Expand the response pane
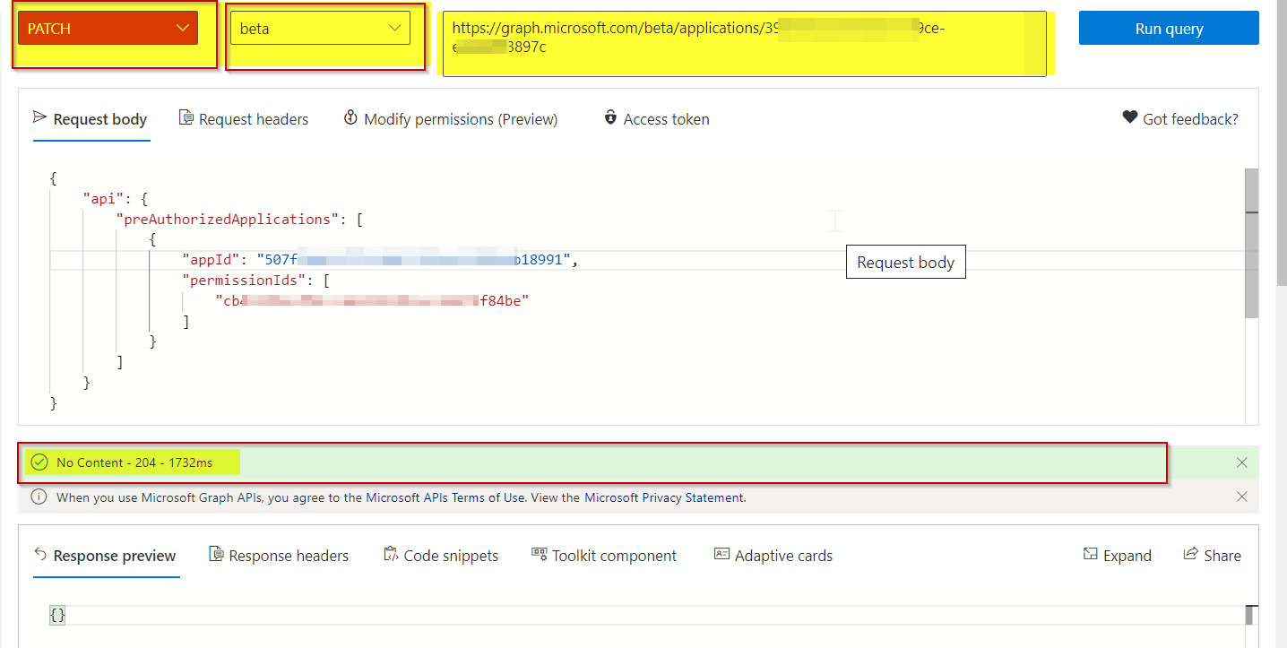The width and height of the screenshot is (1287, 648). tap(1117, 556)
